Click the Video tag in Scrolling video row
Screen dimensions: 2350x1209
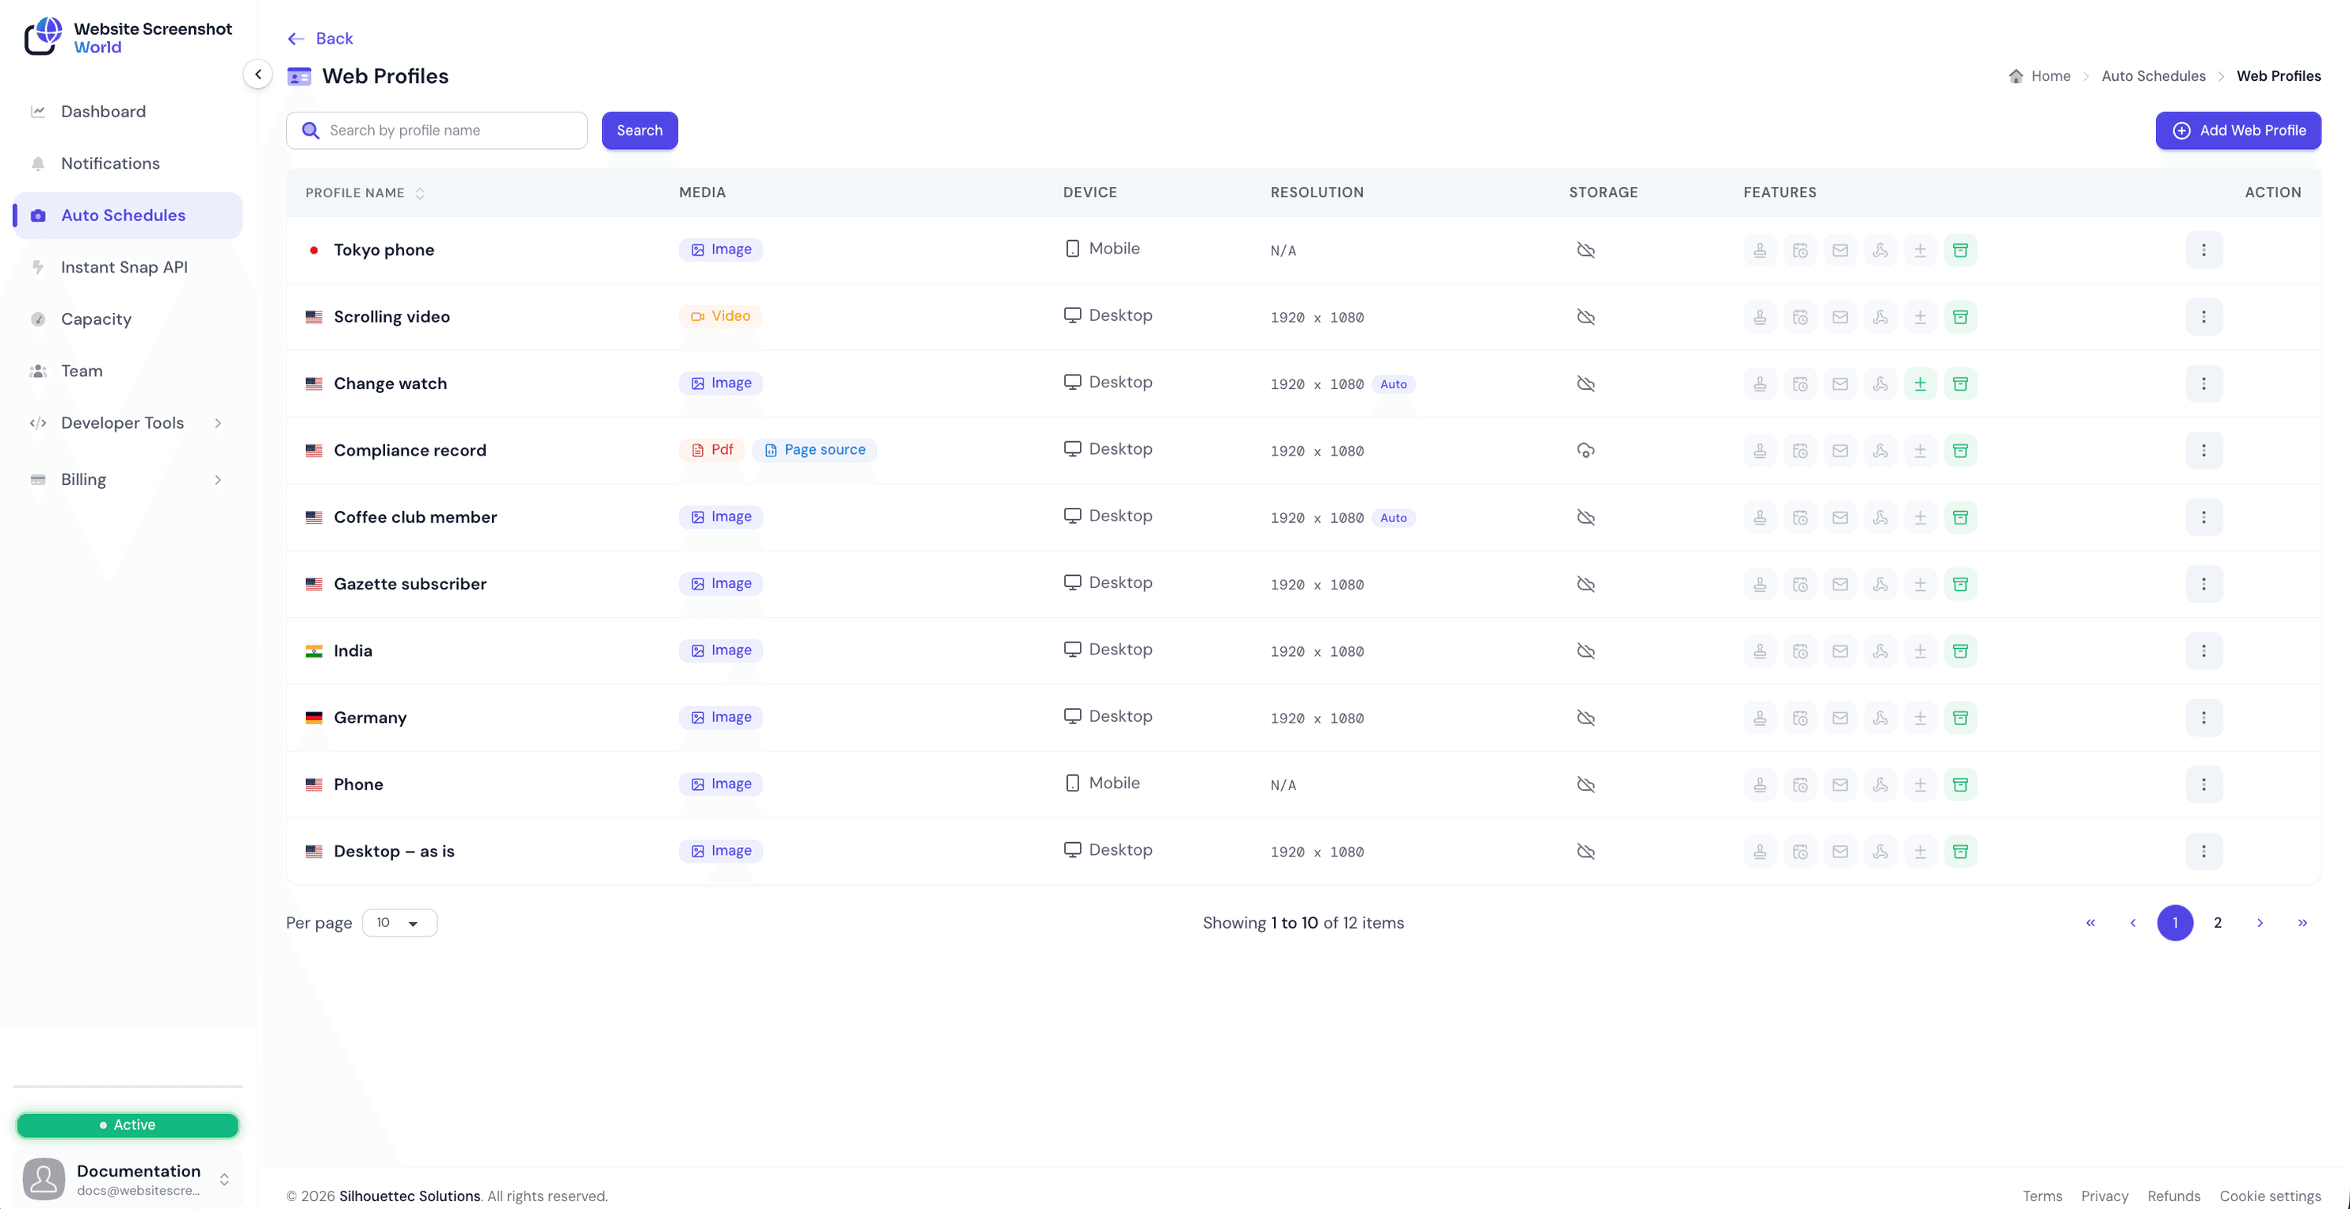coord(721,317)
